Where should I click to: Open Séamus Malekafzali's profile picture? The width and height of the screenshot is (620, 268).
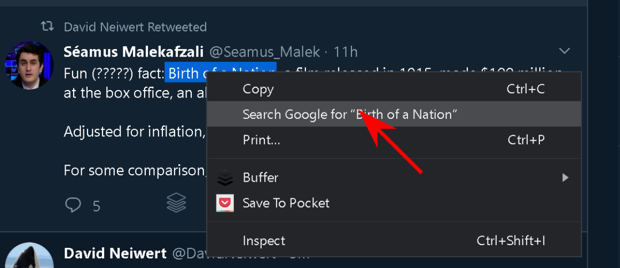pos(29,64)
